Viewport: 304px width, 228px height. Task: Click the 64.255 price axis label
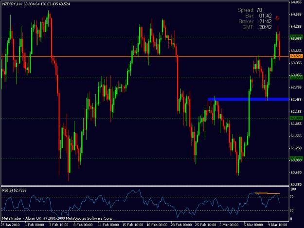point(296,27)
